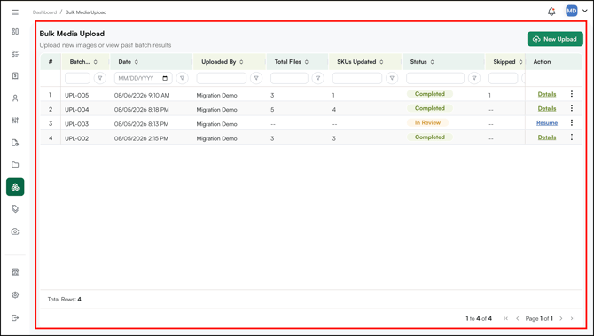This screenshot has width=594, height=336.
Task: Click the logout icon in sidebar
Action: [x=15, y=317]
